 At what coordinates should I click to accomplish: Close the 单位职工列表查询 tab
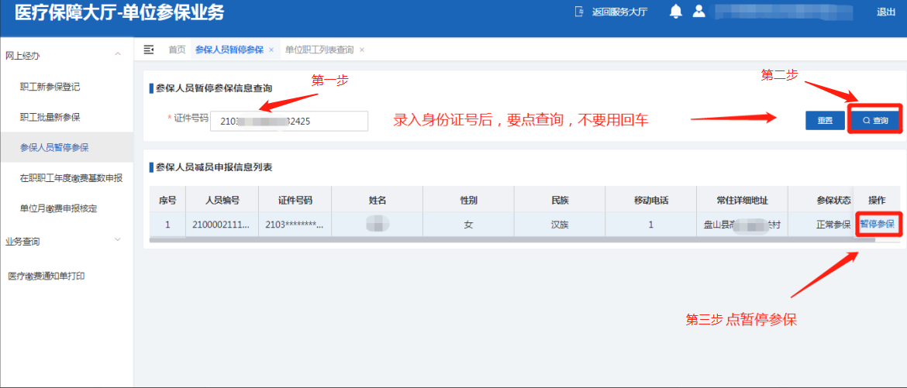coord(361,50)
